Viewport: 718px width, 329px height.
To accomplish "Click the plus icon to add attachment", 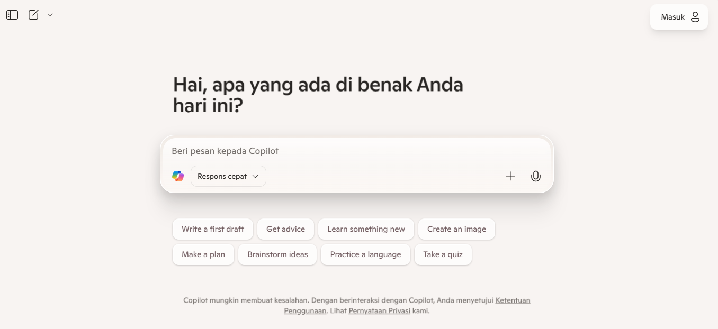I will [x=510, y=176].
